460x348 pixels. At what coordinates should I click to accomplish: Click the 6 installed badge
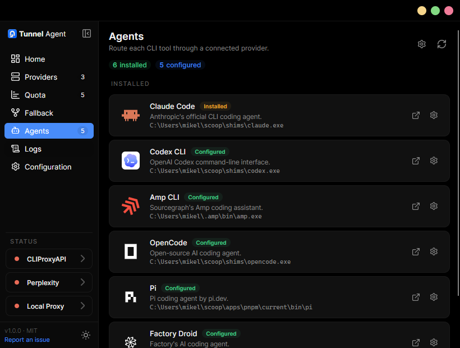point(130,65)
